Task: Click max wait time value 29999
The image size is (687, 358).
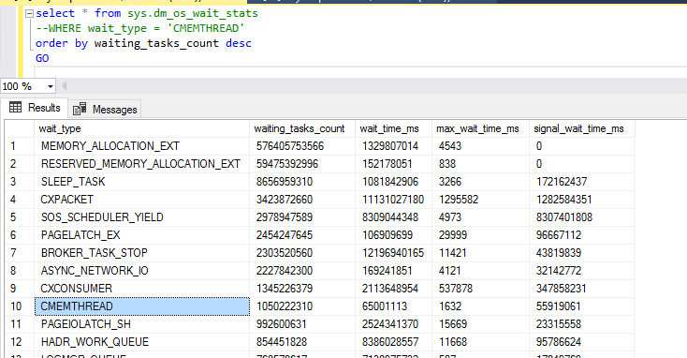Action: click(480, 235)
